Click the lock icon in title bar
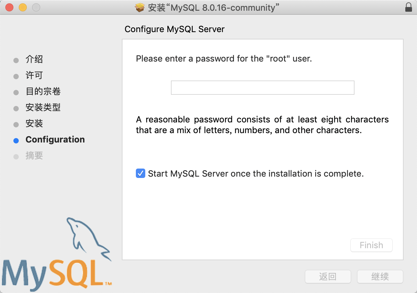Image resolution: width=417 pixels, height=293 pixels. 408,7
